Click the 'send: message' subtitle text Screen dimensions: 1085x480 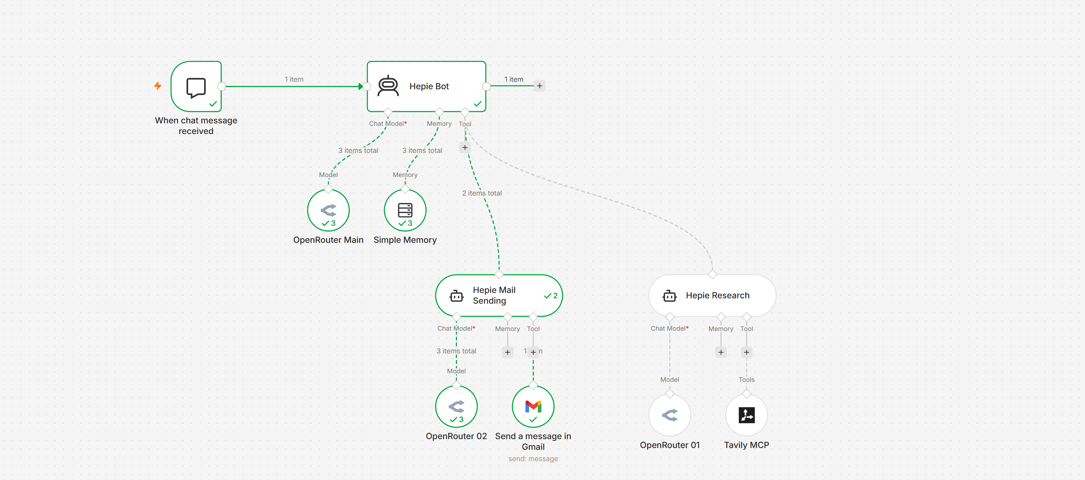(533, 459)
